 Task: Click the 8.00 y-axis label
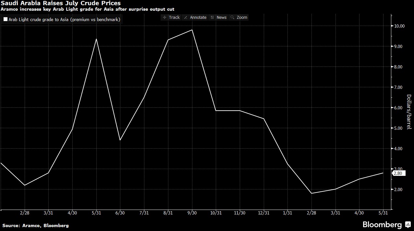point(398,67)
